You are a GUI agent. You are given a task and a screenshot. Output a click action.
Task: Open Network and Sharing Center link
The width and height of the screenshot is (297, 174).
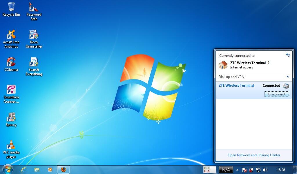(254, 155)
